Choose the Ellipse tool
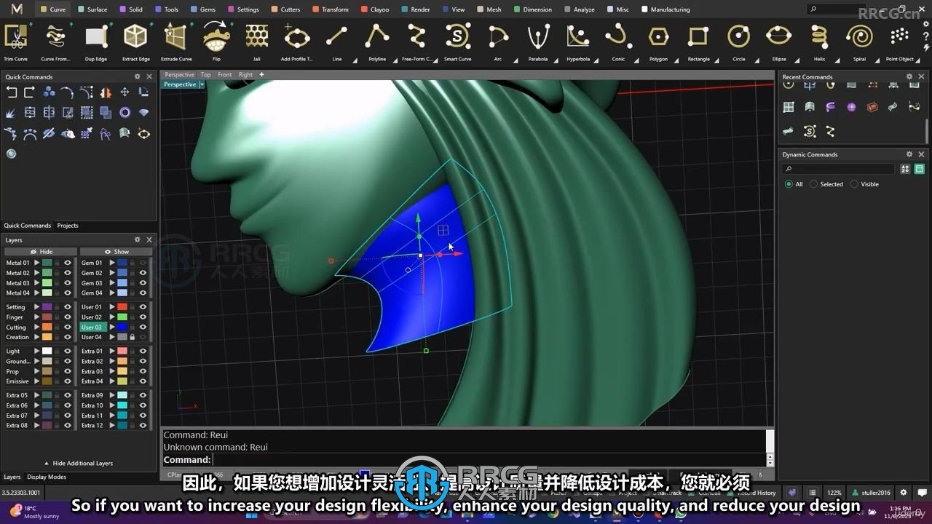 point(779,41)
